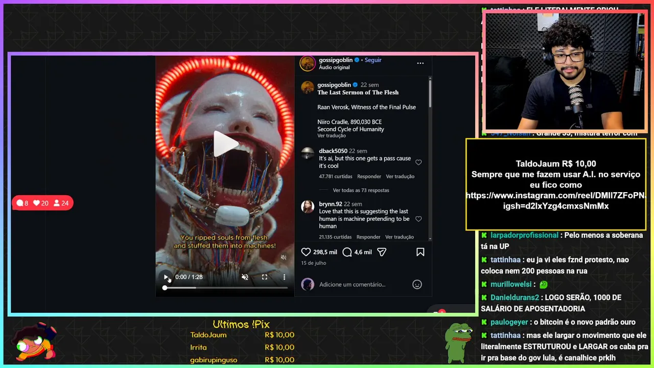Click the brynn.92 username
This screenshot has height=368, width=654.
pyautogui.click(x=331, y=204)
